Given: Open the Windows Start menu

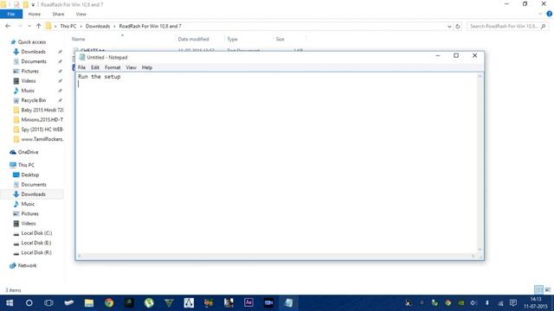Looking at the screenshot, I should click(10, 303).
